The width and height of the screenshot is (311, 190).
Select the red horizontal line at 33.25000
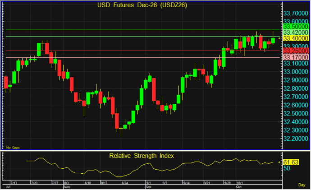[143, 51]
